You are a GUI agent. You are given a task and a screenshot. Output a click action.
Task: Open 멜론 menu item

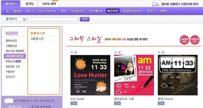click(63, 11)
